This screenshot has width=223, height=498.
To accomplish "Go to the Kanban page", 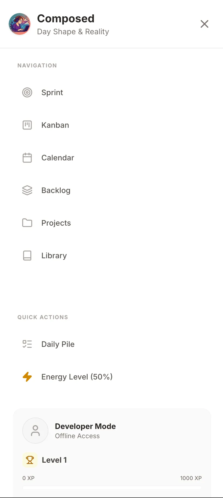I will tap(55, 125).
